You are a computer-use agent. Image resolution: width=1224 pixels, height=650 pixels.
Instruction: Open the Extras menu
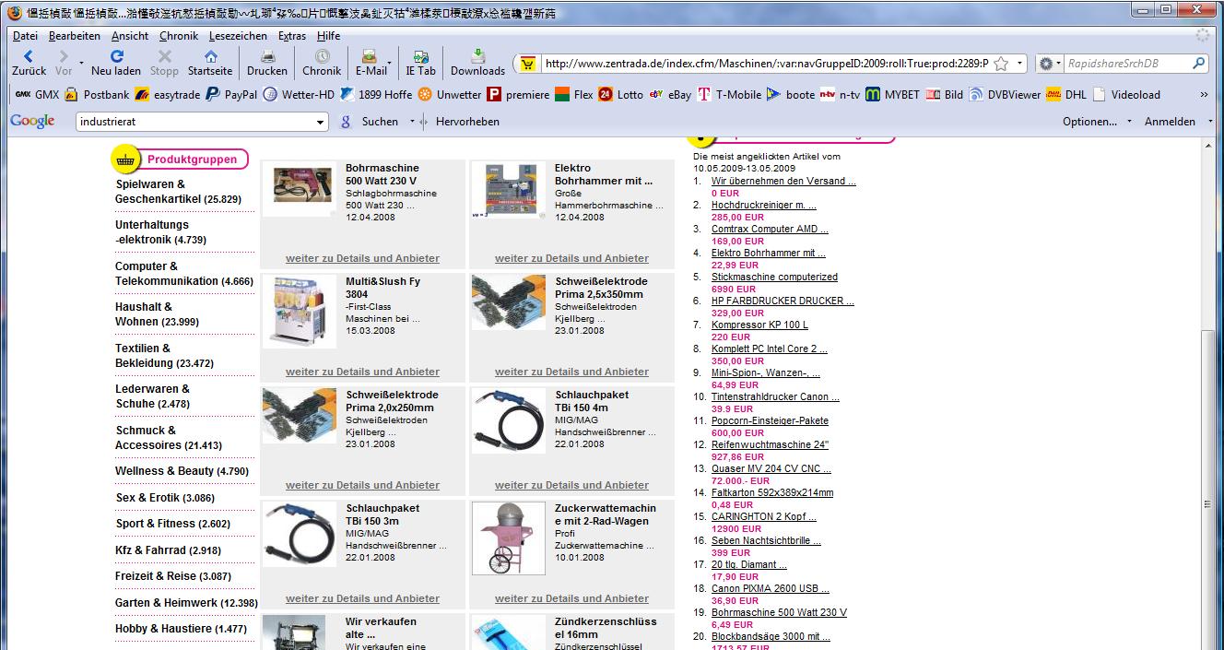click(292, 36)
